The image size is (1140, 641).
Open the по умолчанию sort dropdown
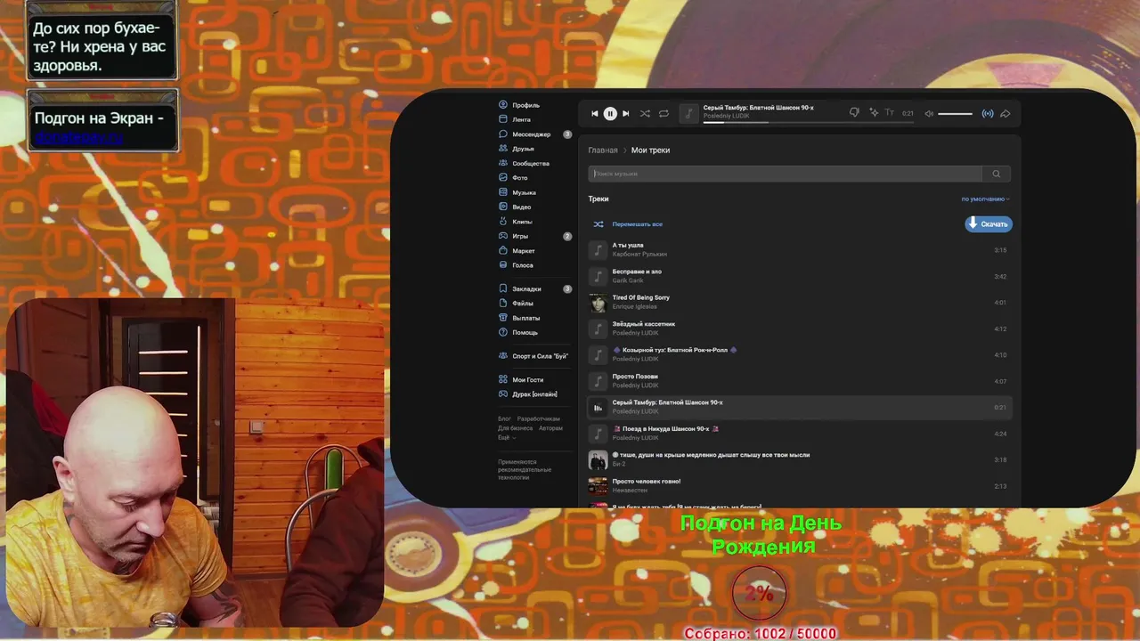[985, 199]
